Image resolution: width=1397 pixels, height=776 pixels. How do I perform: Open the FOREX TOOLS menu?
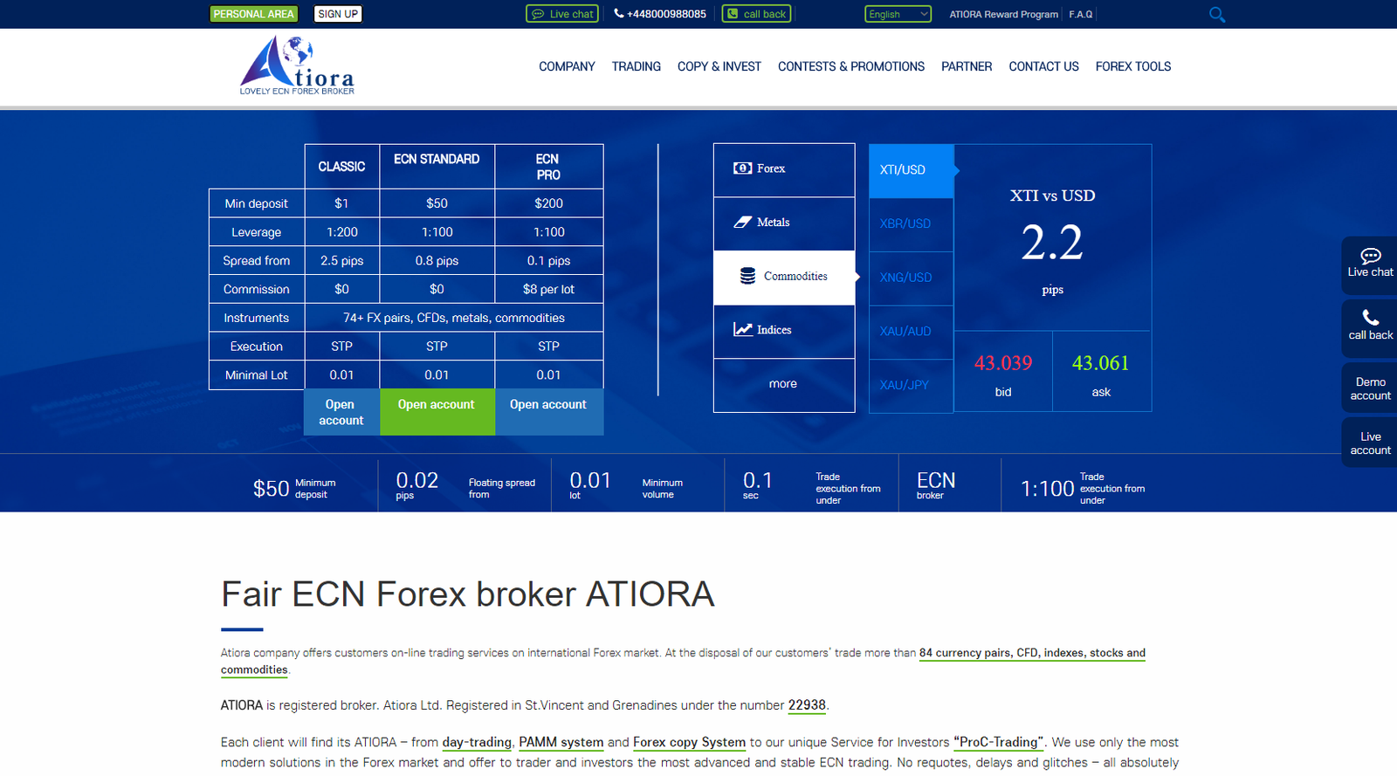click(x=1133, y=66)
